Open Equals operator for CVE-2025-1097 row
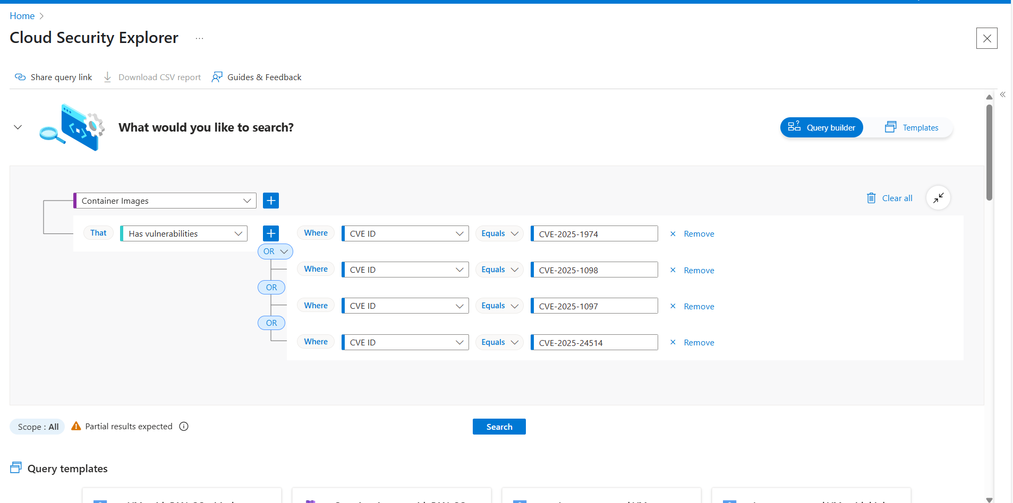Image resolution: width=1013 pixels, height=503 pixels. coord(499,306)
